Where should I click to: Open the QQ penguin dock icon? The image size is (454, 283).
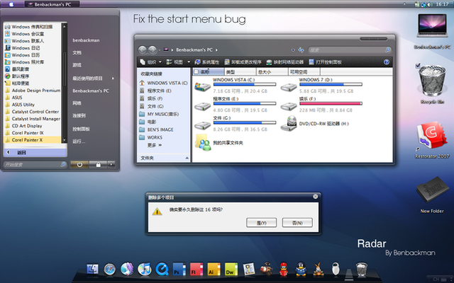[301, 269]
